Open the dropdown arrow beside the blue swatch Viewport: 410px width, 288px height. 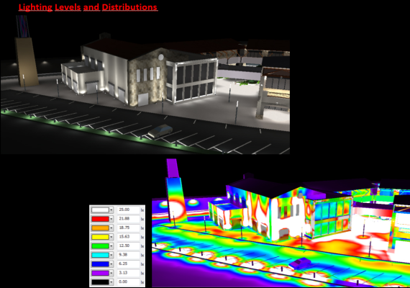111,264
